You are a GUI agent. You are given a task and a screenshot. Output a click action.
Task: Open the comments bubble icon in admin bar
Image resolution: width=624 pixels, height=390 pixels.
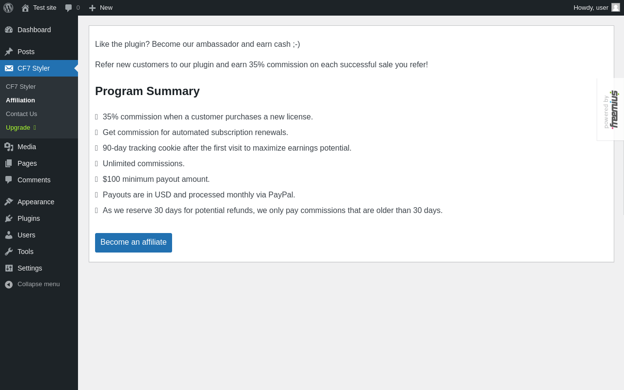tap(69, 8)
